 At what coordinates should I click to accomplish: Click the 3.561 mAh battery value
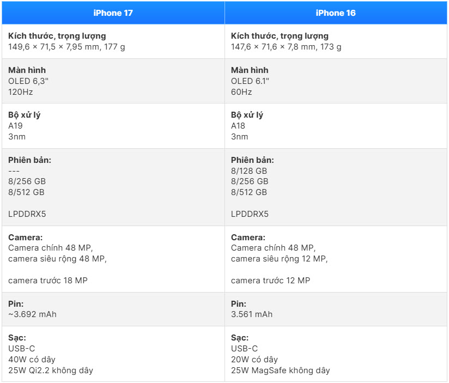pos(252,314)
